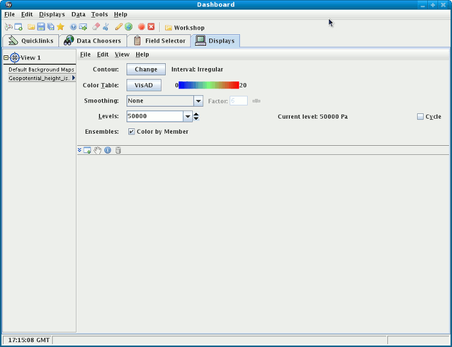
Task: Open the Levels combo box dropdown arrow
Action: click(187, 116)
